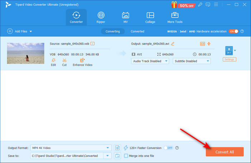Image resolution: width=251 pixels, height=163 pixels.
Task: Expand the format profile dropdown arrow
Action: coord(235,51)
